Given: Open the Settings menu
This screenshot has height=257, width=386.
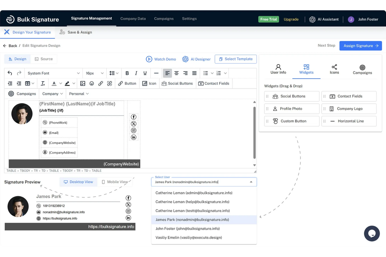Looking at the screenshot, I should 189,19.
